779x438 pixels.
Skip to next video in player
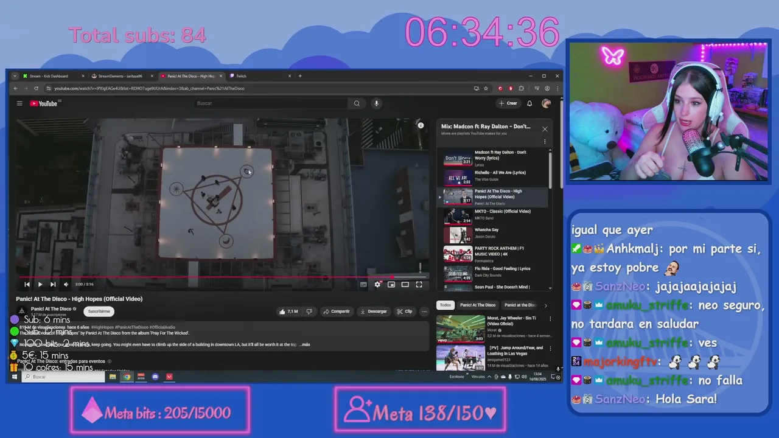53,284
